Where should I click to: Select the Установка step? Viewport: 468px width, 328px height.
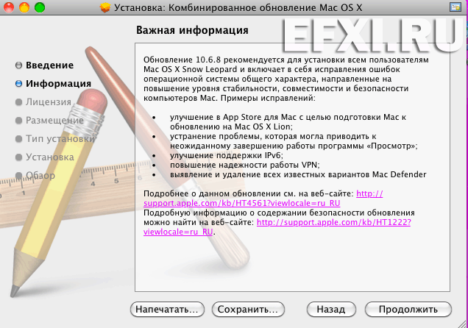[x=50, y=157]
